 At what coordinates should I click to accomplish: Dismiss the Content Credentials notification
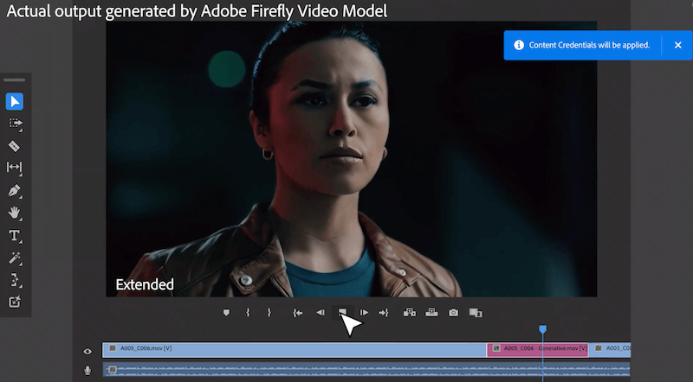[x=678, y=45]
